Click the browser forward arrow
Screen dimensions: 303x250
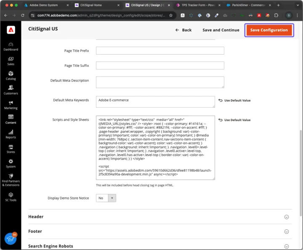(x=14, y=15)
